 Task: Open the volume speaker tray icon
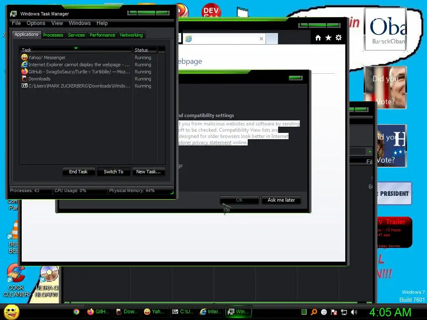pyautogui.click(x=354, y=312)
